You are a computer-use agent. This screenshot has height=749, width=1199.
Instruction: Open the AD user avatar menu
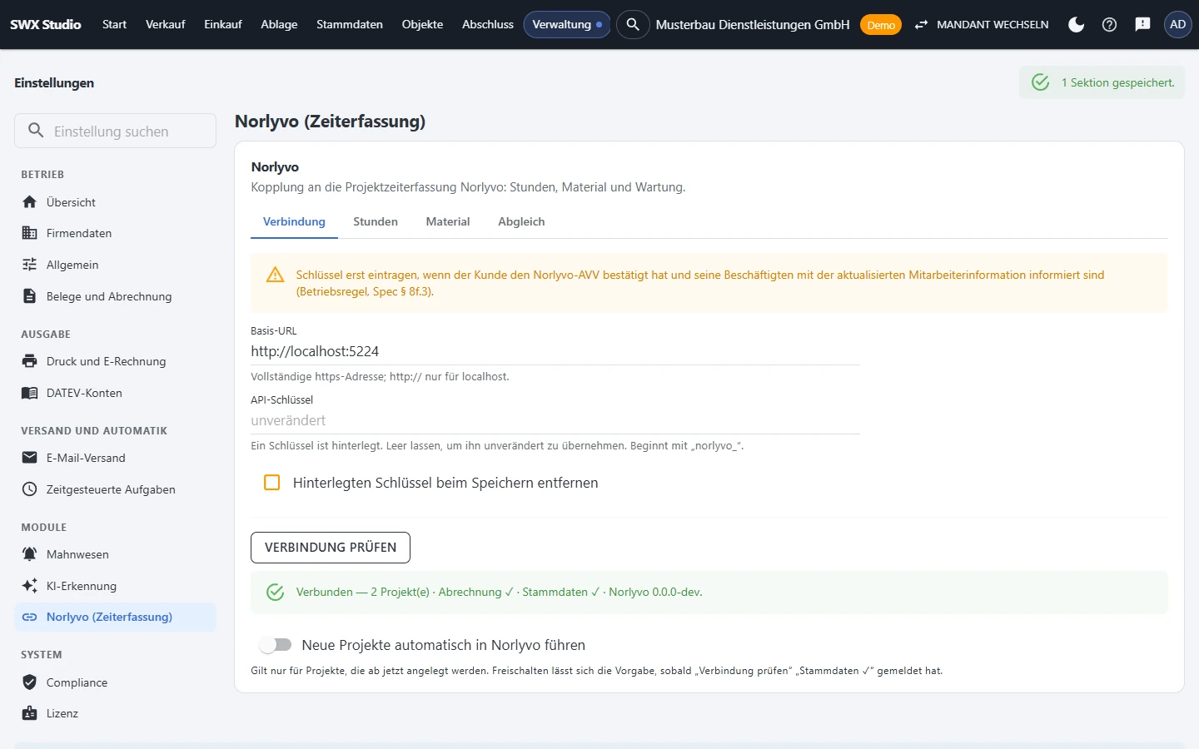tap(1177, 24)
